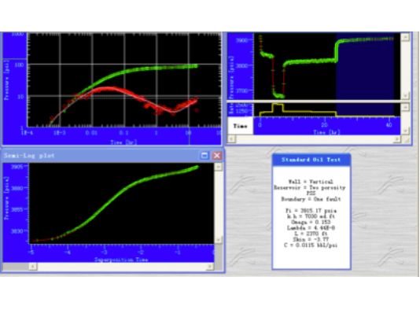Click history pressure plot scrollbar up arrow
This screenshot has height=310, width=420.
pyautogui.click(x=405, y=37)
